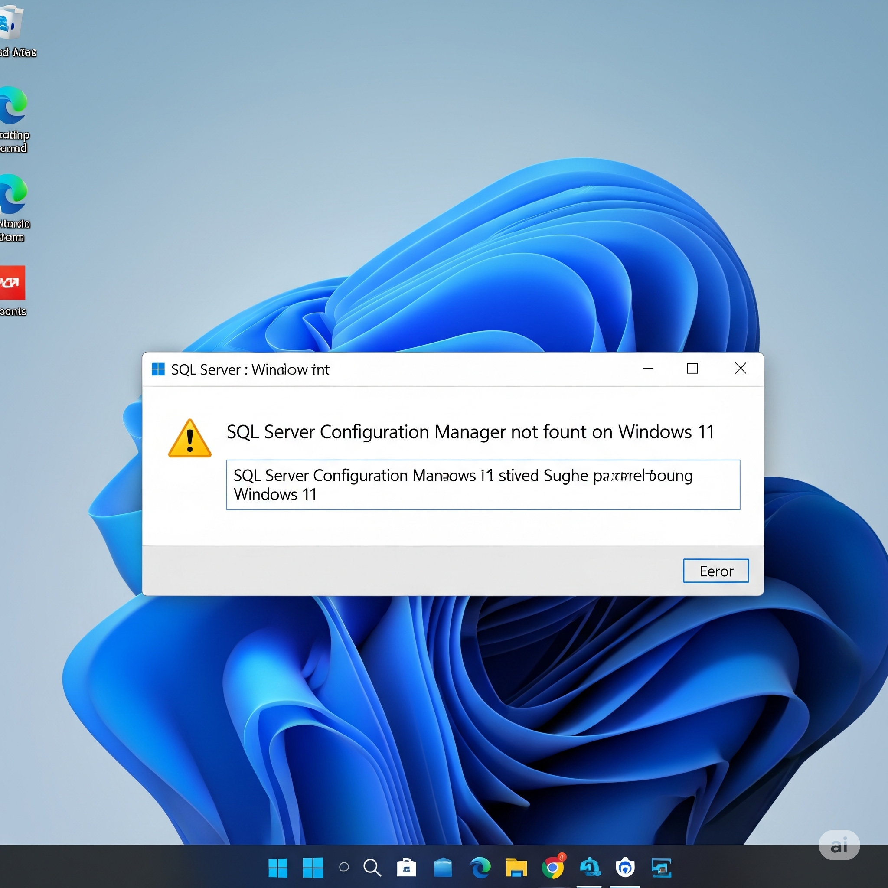Maximize the SQL Server dialog window

tap(692, 368)
